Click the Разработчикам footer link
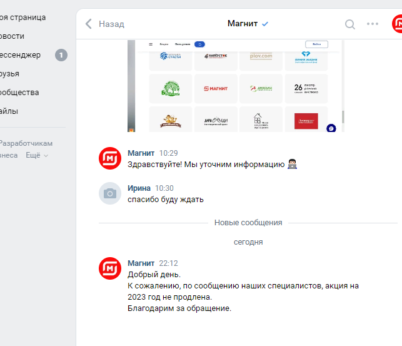The height and width of the screenshot is (346, 402). coord(26,143)
